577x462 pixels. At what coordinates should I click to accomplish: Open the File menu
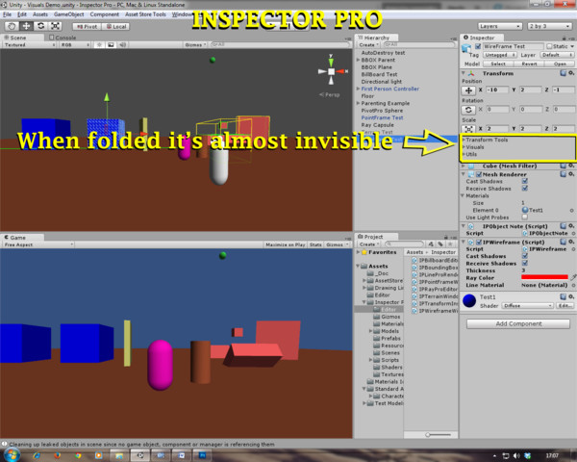[8, 14]
